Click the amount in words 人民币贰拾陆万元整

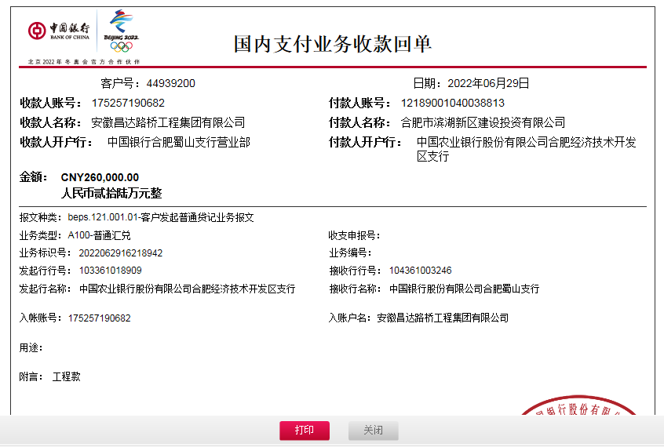(111, 193)
